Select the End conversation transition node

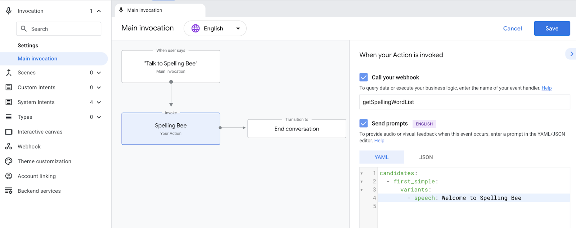(x=297, y=129)
